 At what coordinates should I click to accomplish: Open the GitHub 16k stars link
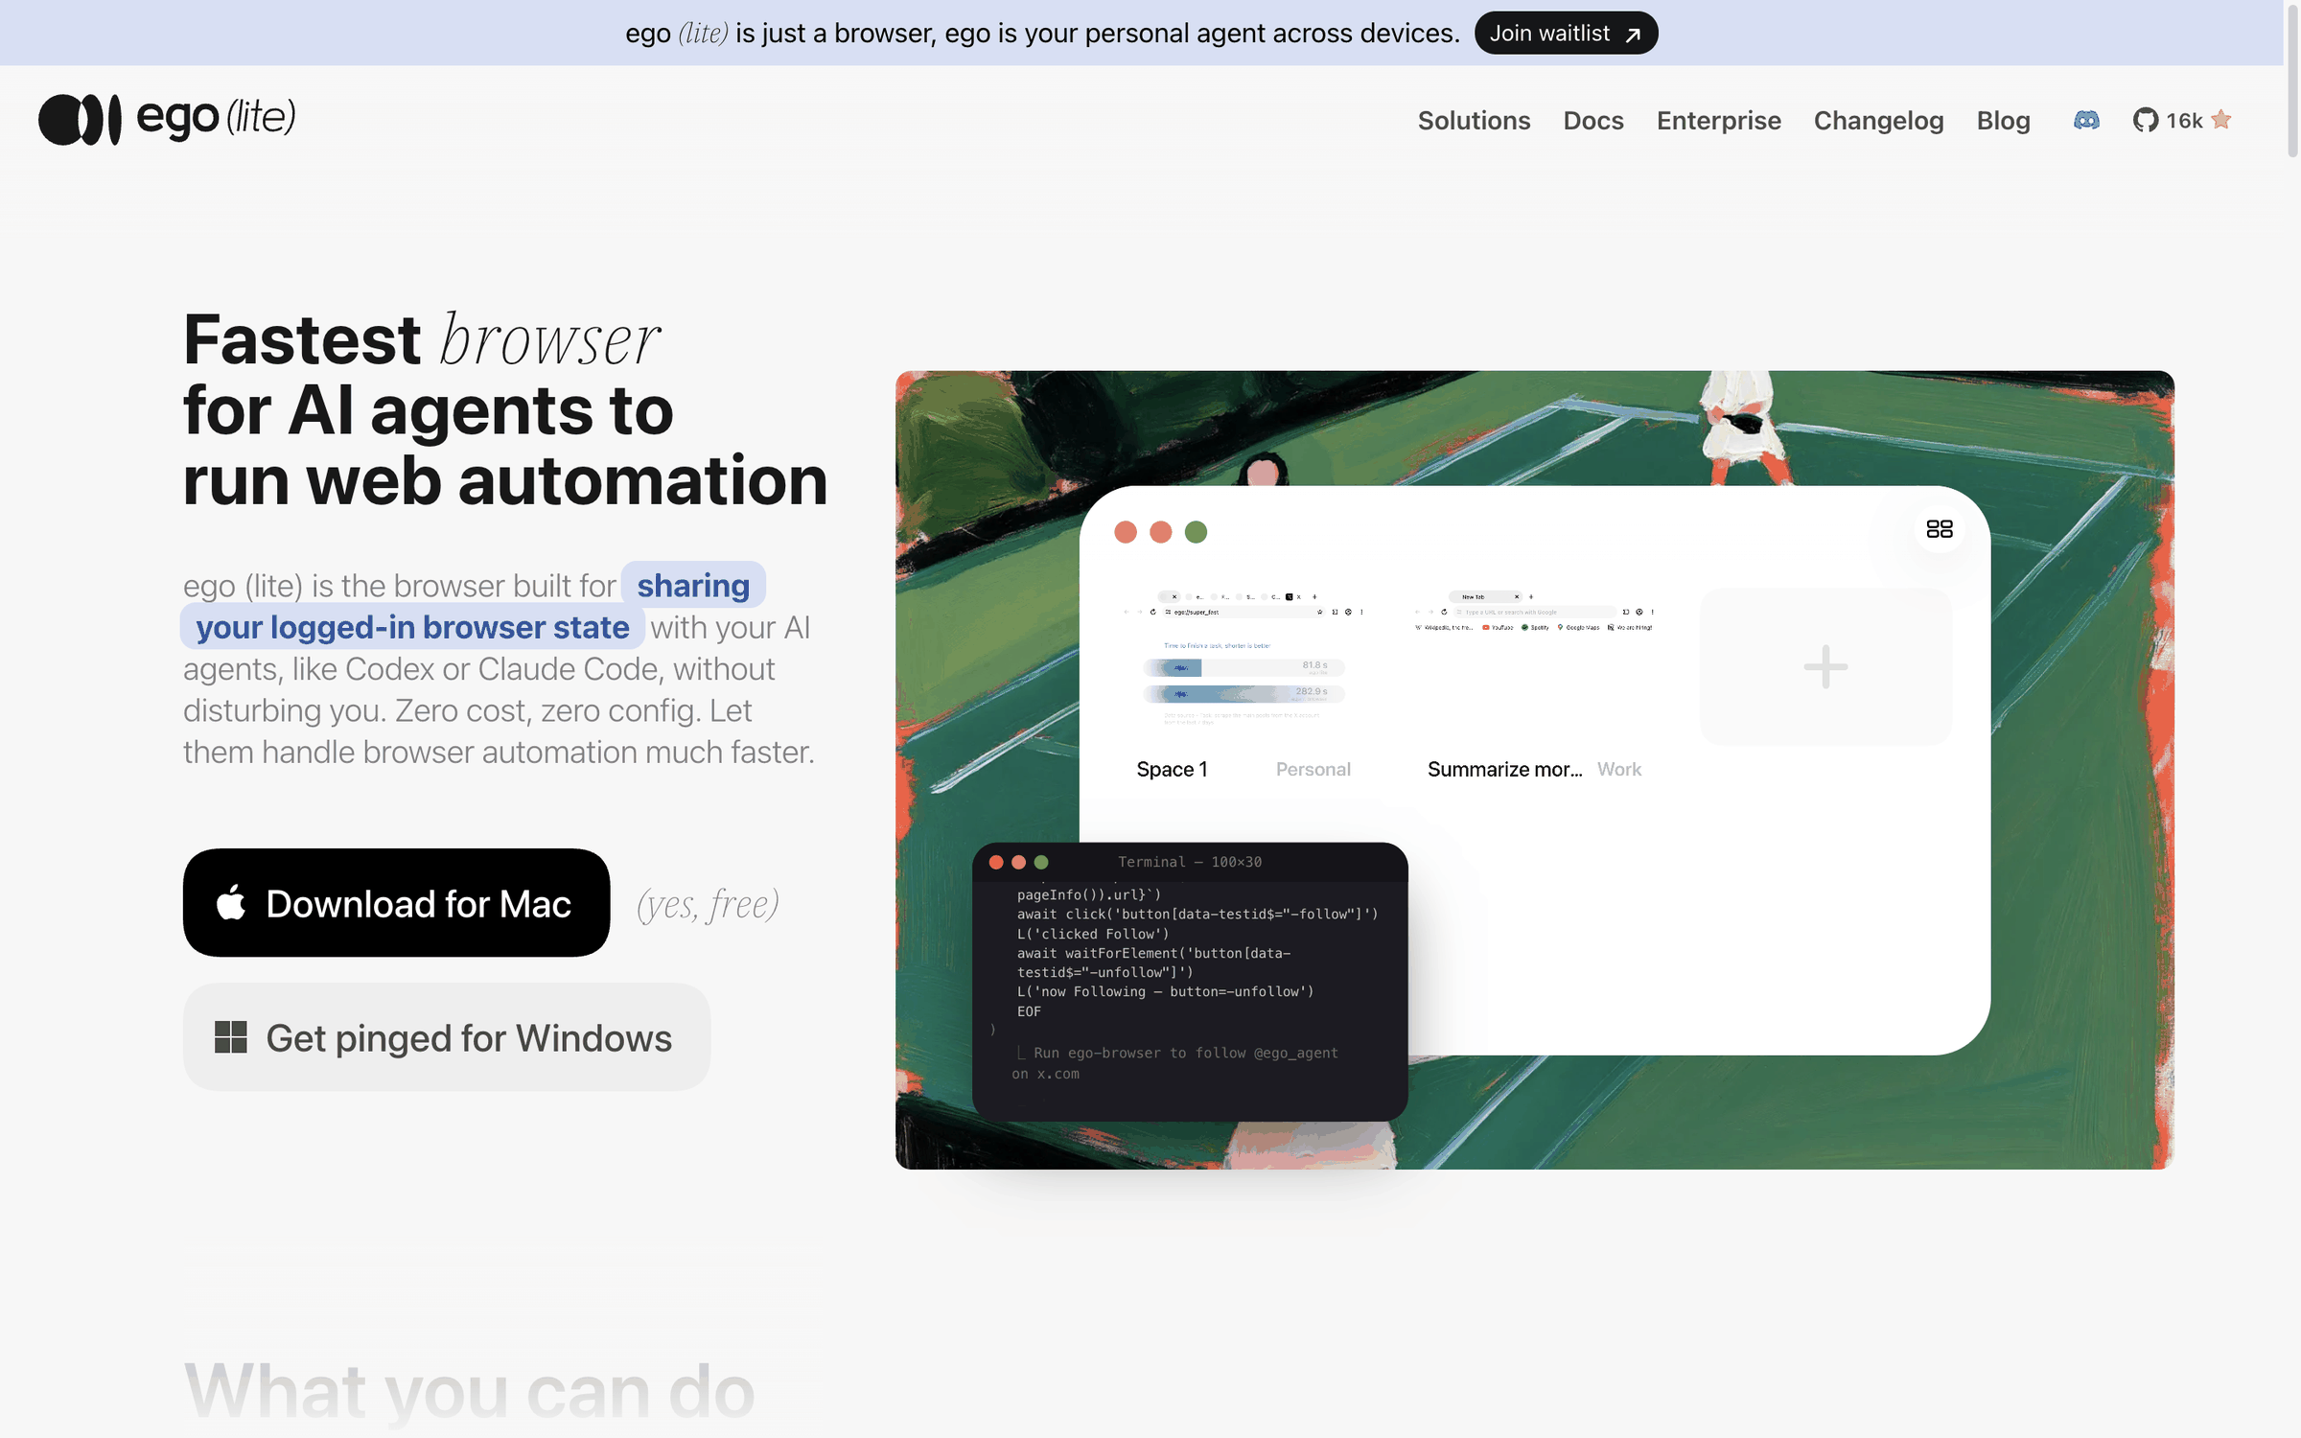click(x=2182, y=120)
